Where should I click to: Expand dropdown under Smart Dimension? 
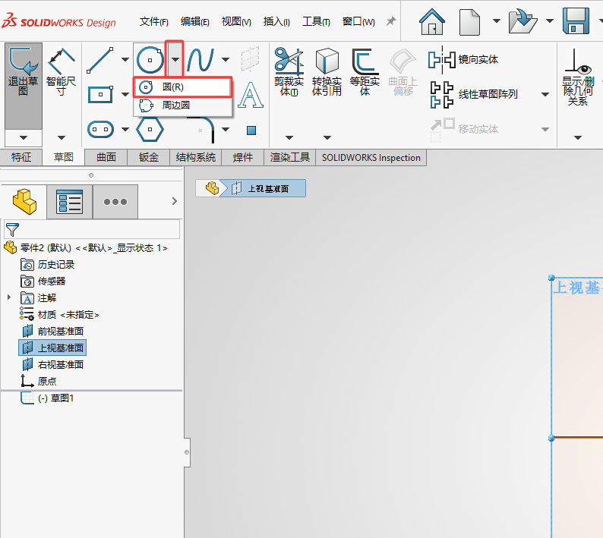pyautogui.click(x=62, y=137)
